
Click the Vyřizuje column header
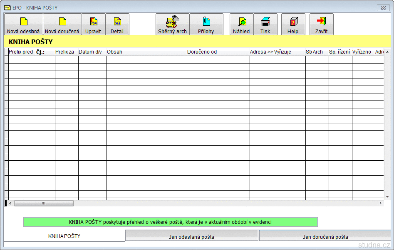[290, 52]
